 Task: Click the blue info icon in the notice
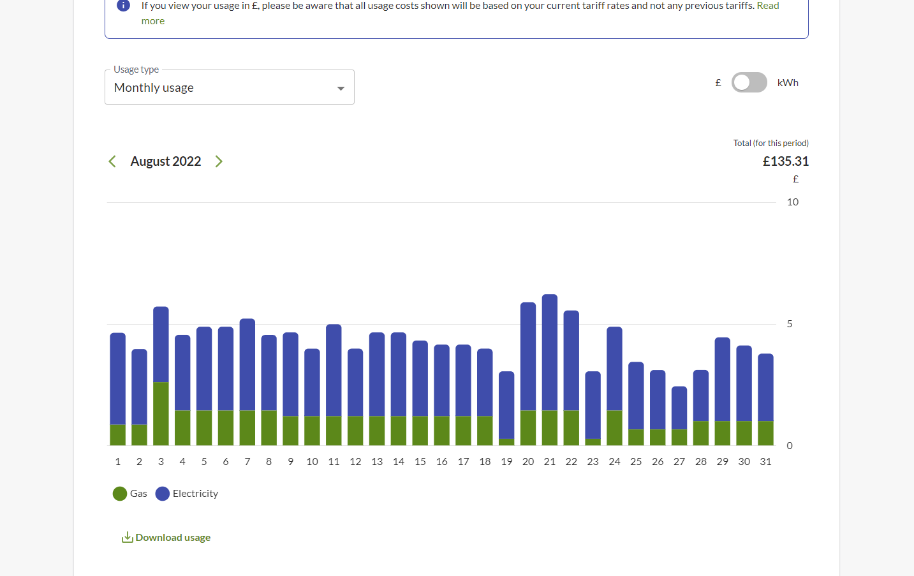point(123,6)
